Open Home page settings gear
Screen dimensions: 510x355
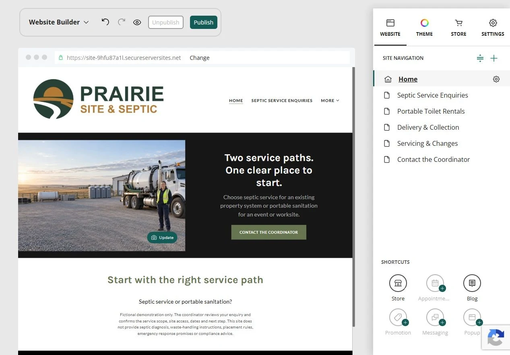click(x=496, y=79)
